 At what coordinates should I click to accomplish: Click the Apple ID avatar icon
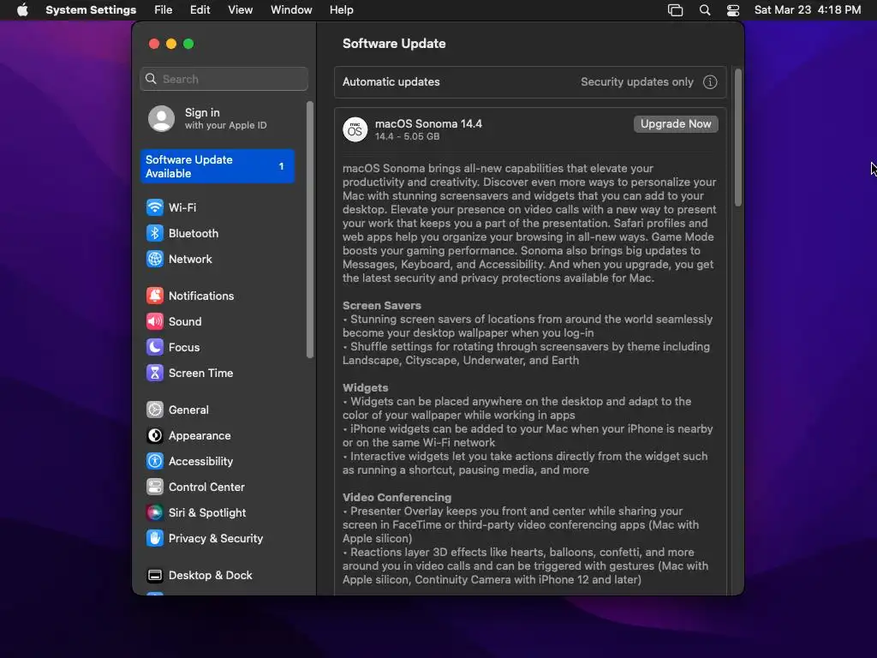(162, 118)
